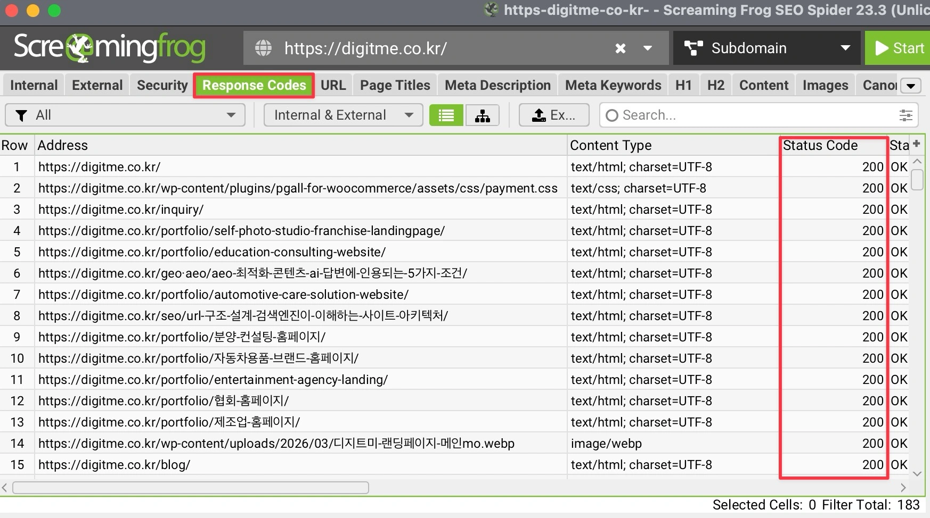Click the Filter Total 183 status text

click(x=871, y=505)
